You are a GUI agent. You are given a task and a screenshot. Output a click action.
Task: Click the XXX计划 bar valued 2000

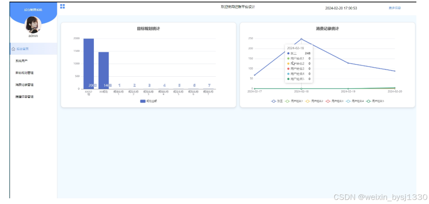[88, 64]
